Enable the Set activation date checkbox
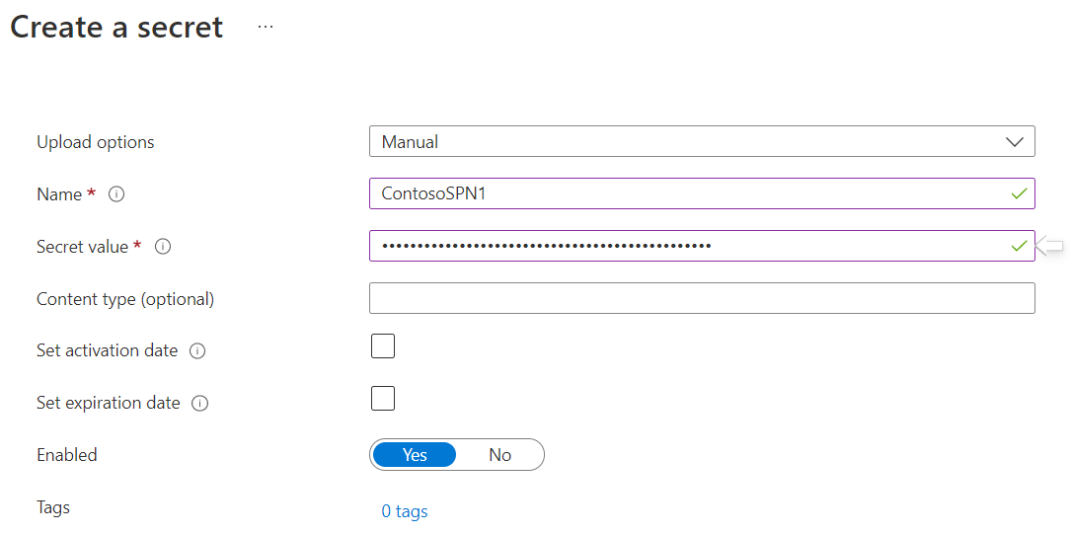Image resolution: width=1070 pixels, height=535 pixels. (383, 346)
